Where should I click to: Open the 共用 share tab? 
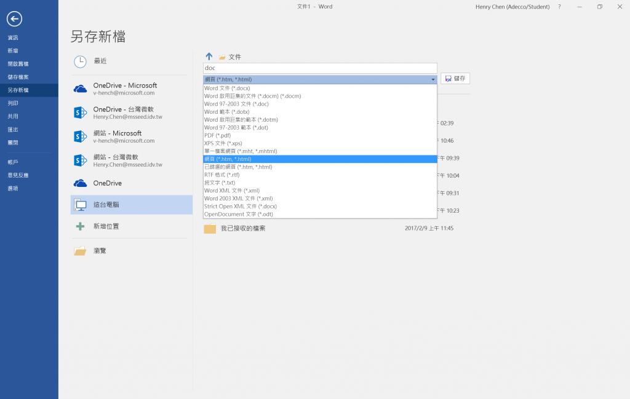click(x=29, y=116)
